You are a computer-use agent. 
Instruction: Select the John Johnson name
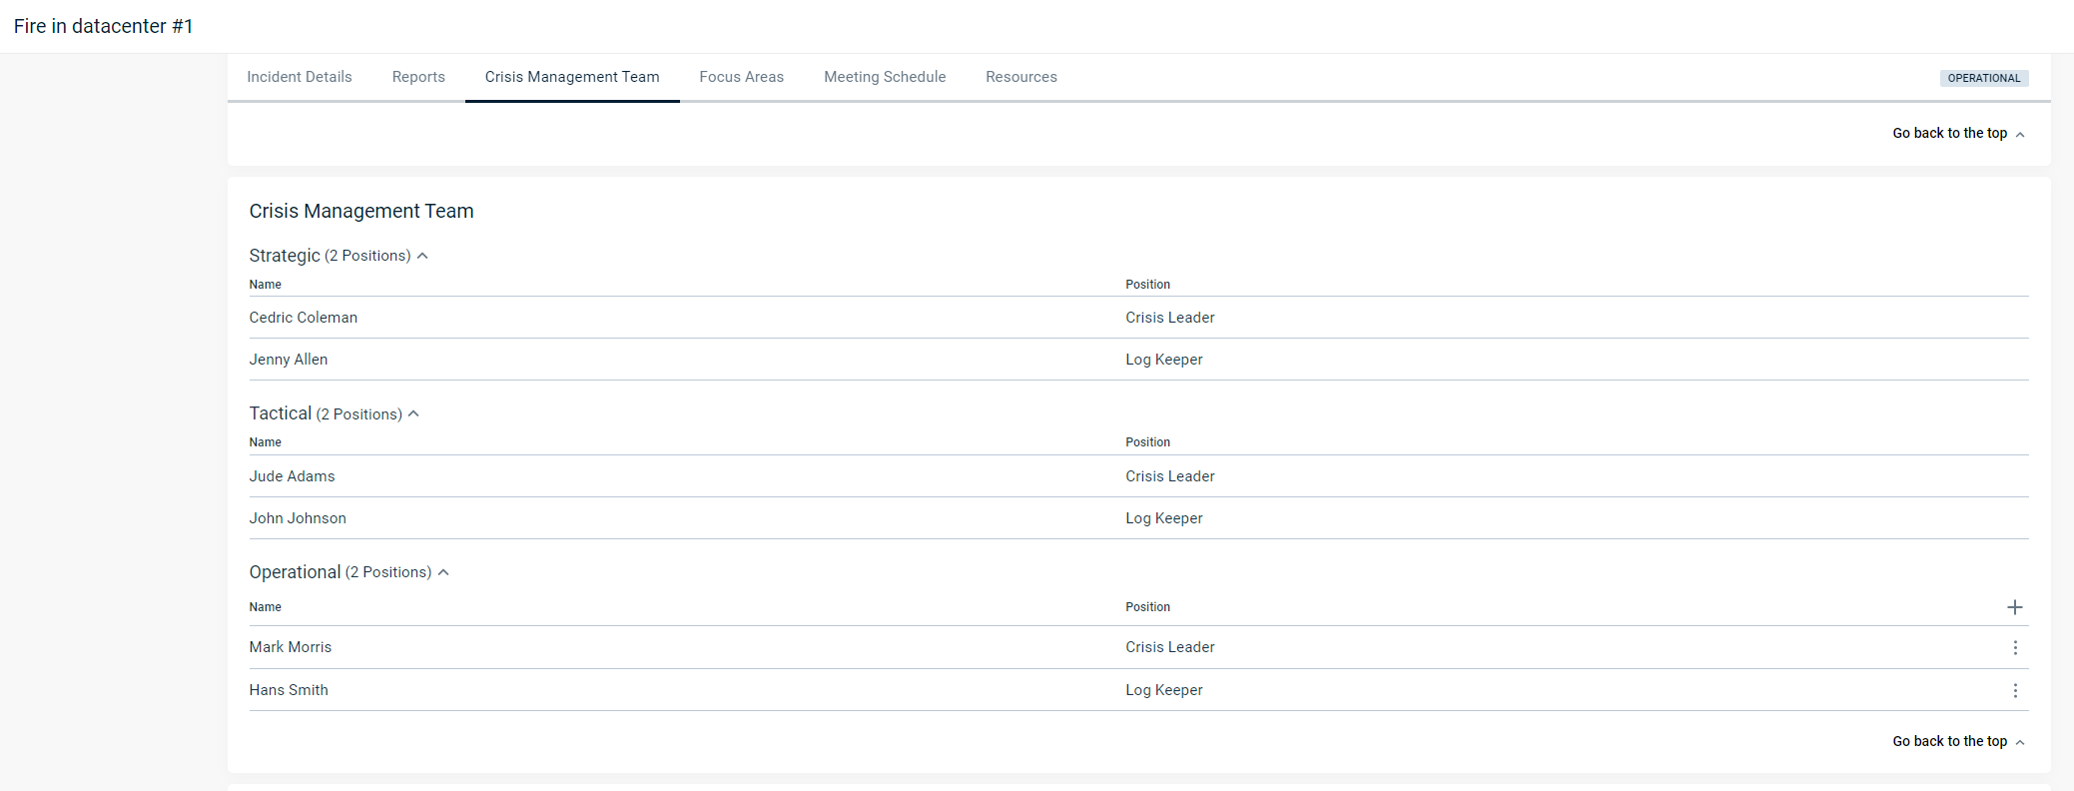pyautogui.click(x=298, y=518)
